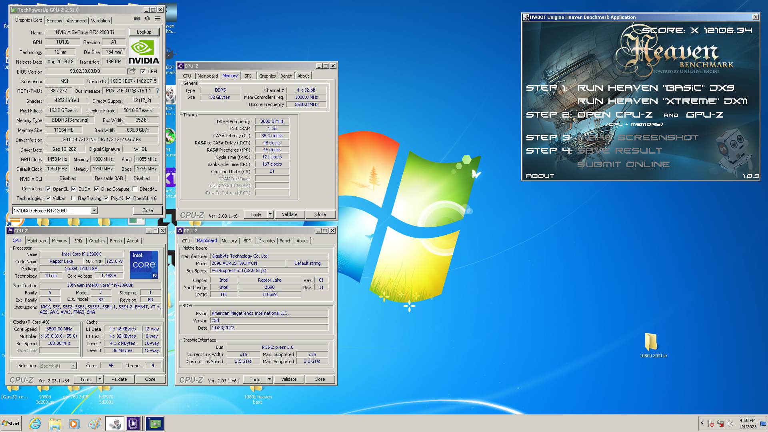Image resolution: width=768 pixels, height=432 pixels.
Task: Toggle the UEFI checkbox in GPU-Z
Action: point(143,71)
